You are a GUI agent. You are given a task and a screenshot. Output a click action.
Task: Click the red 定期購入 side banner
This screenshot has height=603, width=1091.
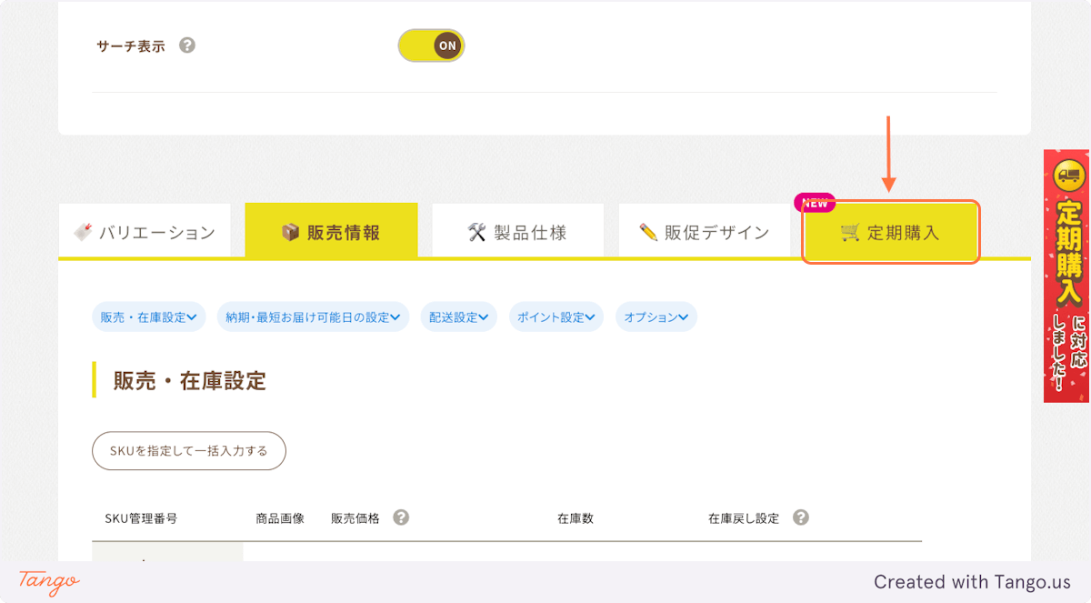pyautogui.click(x=1066, y=276)
